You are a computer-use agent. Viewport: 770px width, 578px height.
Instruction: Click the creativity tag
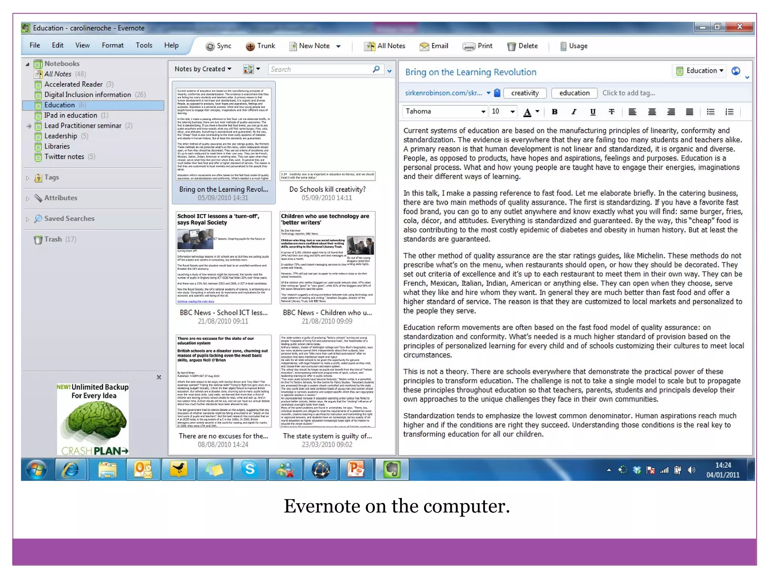point(525,93)
